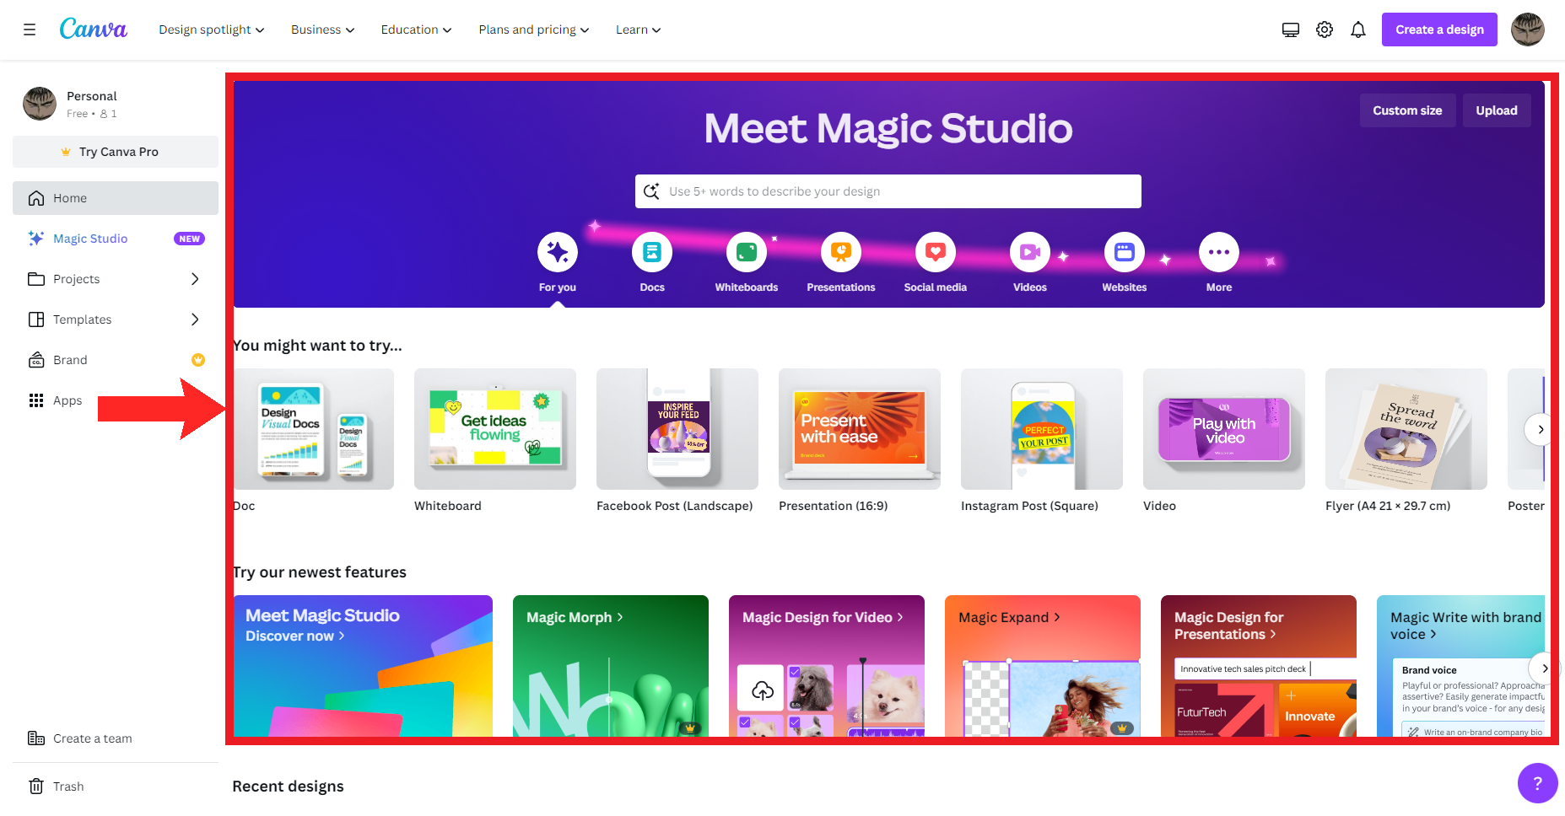
Task: Go to the Canva logo home
Action: coord(94,29)
